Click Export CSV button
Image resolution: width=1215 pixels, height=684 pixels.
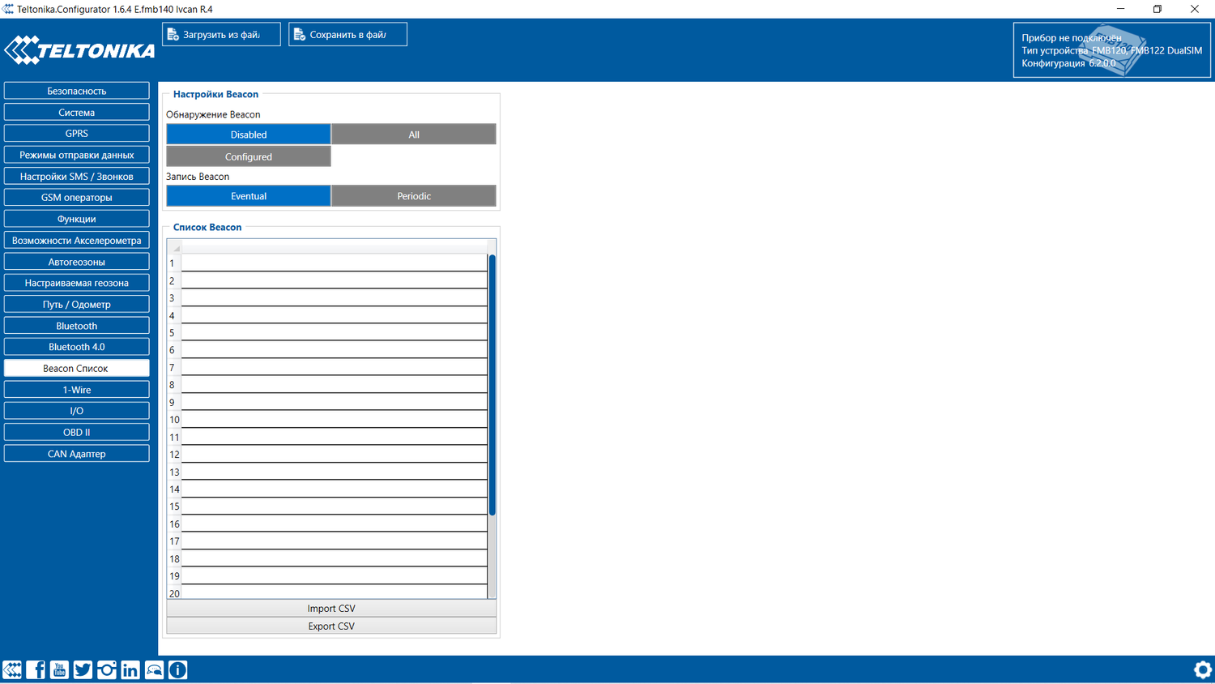331,626
